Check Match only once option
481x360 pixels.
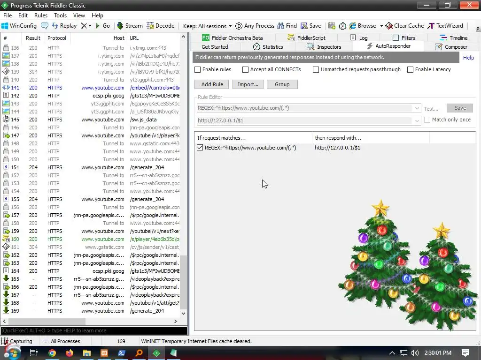(427, 120)
